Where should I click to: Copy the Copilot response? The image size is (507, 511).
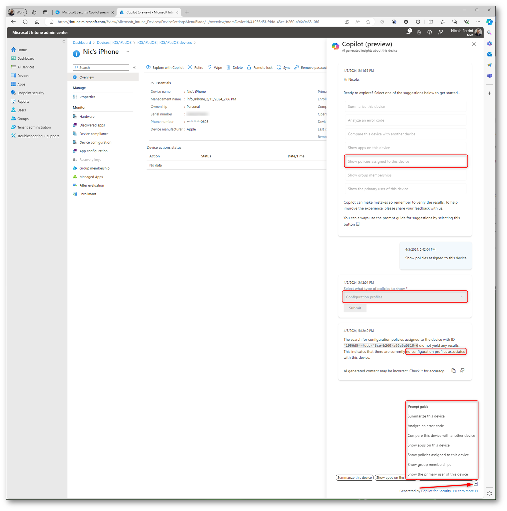[453, 371]
